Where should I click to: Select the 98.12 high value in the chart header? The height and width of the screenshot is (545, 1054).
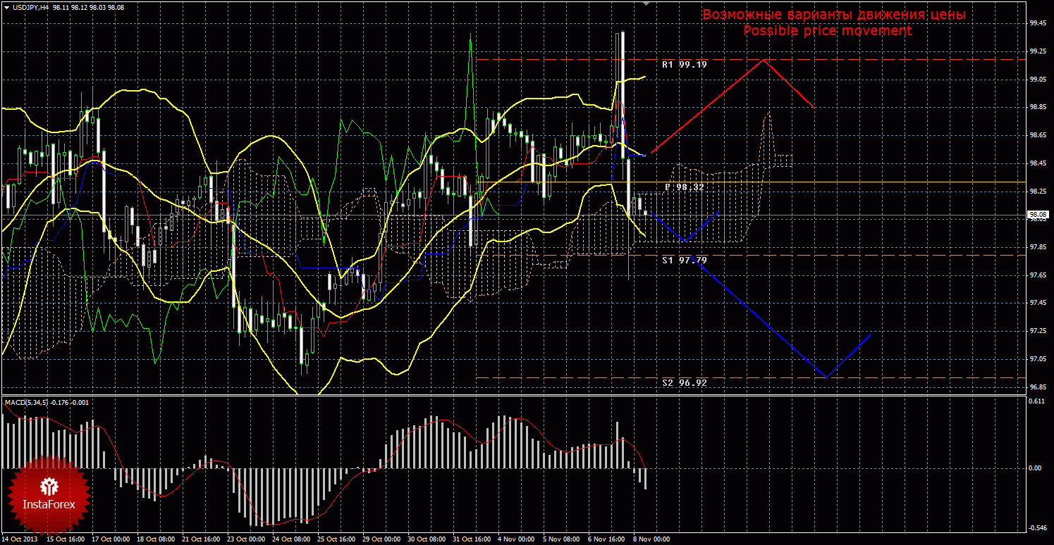coord(79,6)
